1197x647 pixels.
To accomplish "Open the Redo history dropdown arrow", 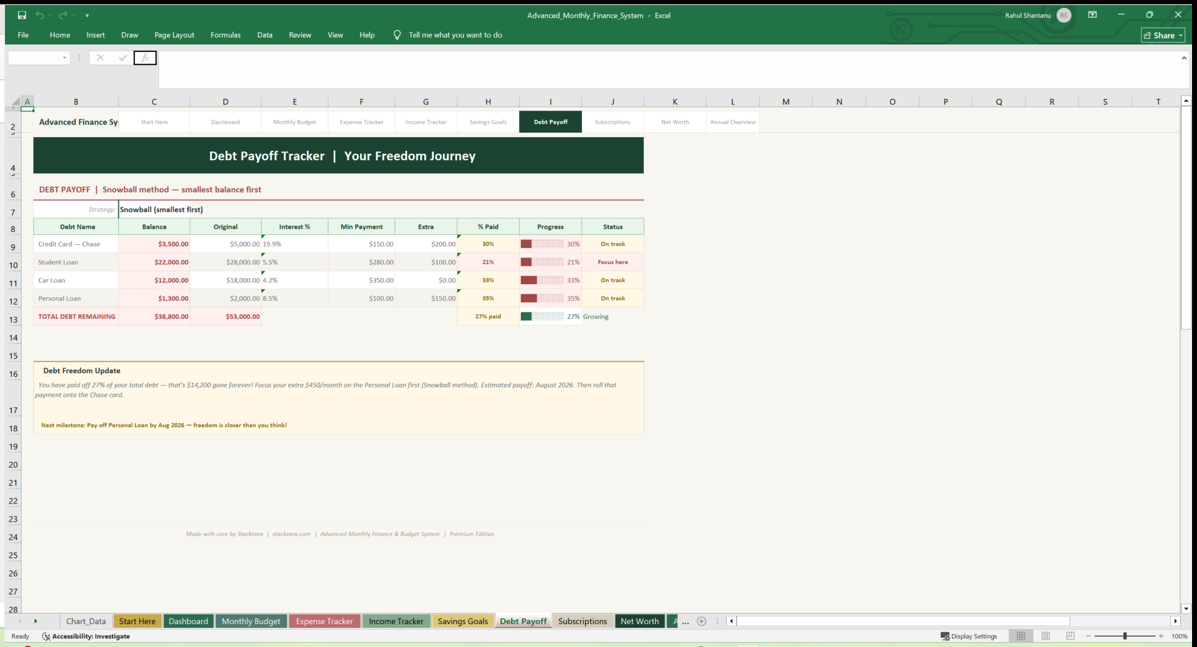I will tap(74, 15).
